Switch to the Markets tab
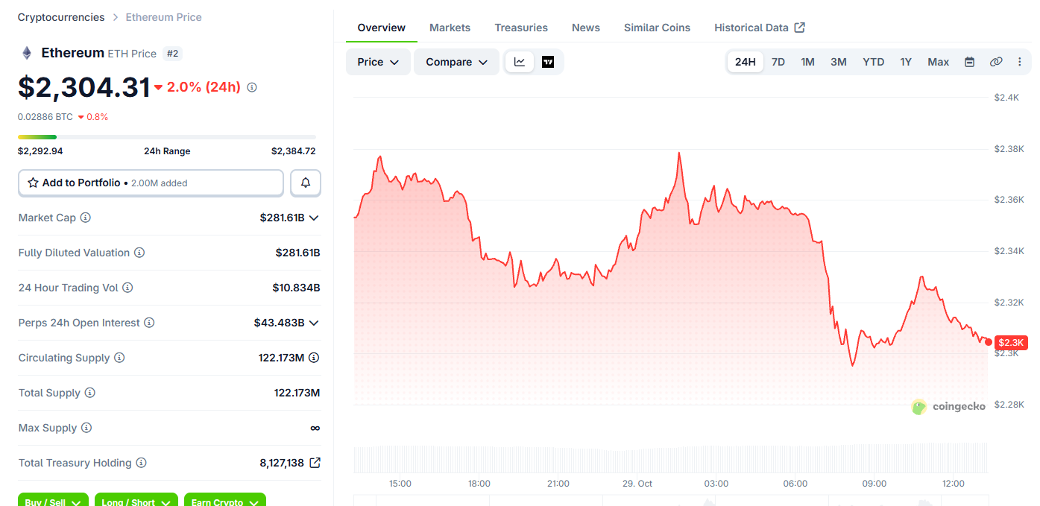1040x506 pixels. coord(450,28)
